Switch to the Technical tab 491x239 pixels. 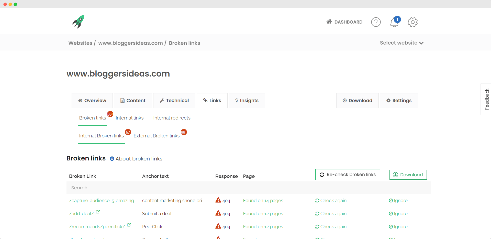click(x=174, y=101)
